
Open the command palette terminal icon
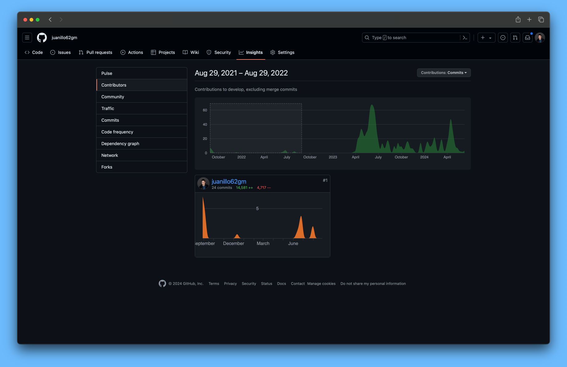(465, 37)
